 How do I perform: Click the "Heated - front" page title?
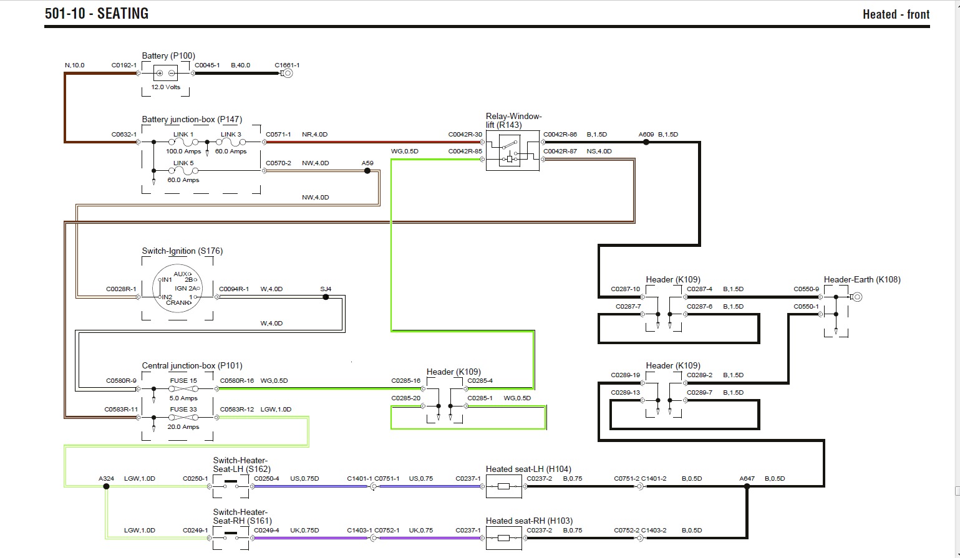point(896,14)
